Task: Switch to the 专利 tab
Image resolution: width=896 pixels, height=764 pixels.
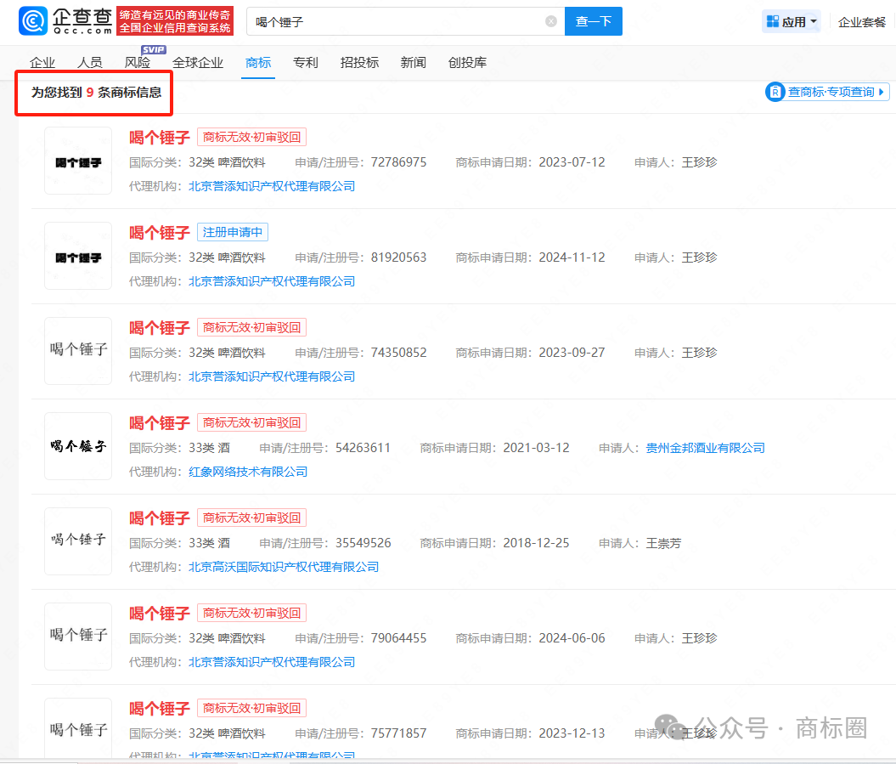Action: coord(305,62)
